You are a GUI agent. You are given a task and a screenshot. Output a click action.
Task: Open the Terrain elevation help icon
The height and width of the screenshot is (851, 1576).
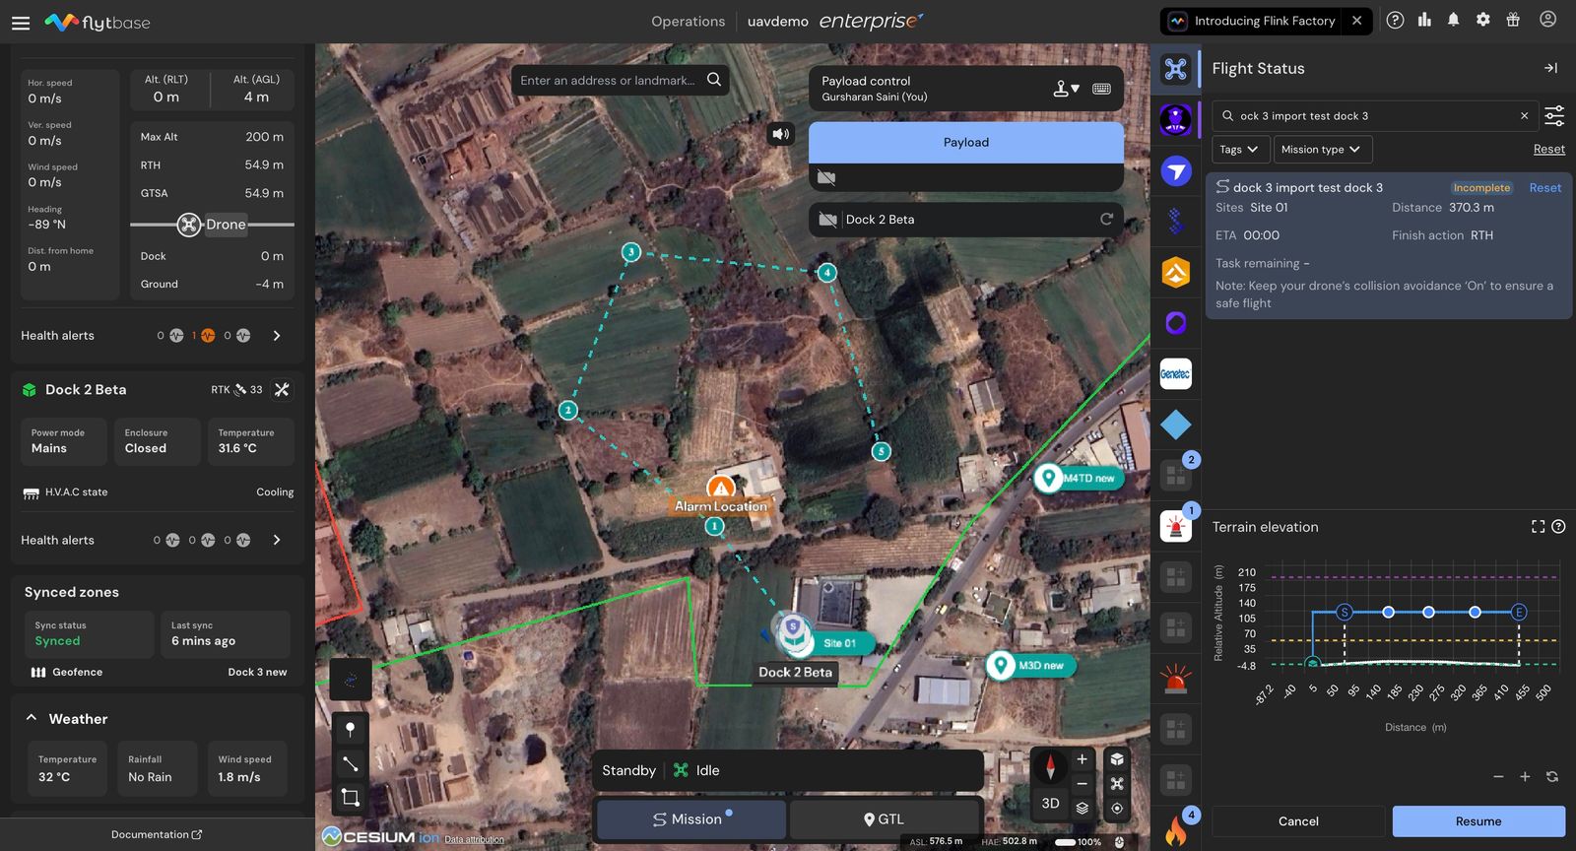(1558, 527)
